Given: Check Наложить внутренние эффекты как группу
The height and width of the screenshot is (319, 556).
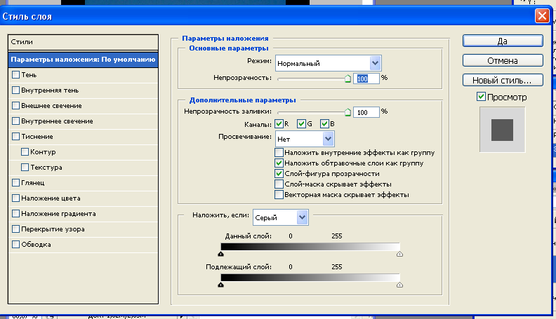Looking at the screenshot, I should point(279,153).
